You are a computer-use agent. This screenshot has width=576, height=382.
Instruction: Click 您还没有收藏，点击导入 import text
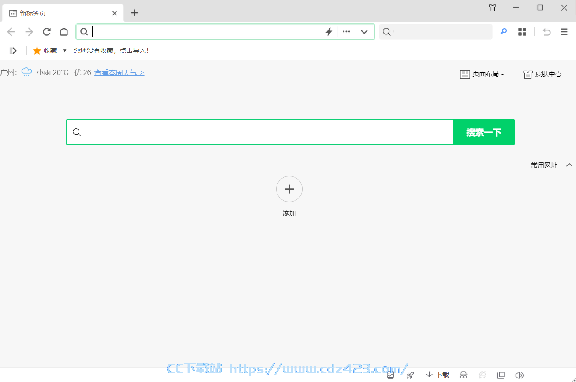[111, 51]
